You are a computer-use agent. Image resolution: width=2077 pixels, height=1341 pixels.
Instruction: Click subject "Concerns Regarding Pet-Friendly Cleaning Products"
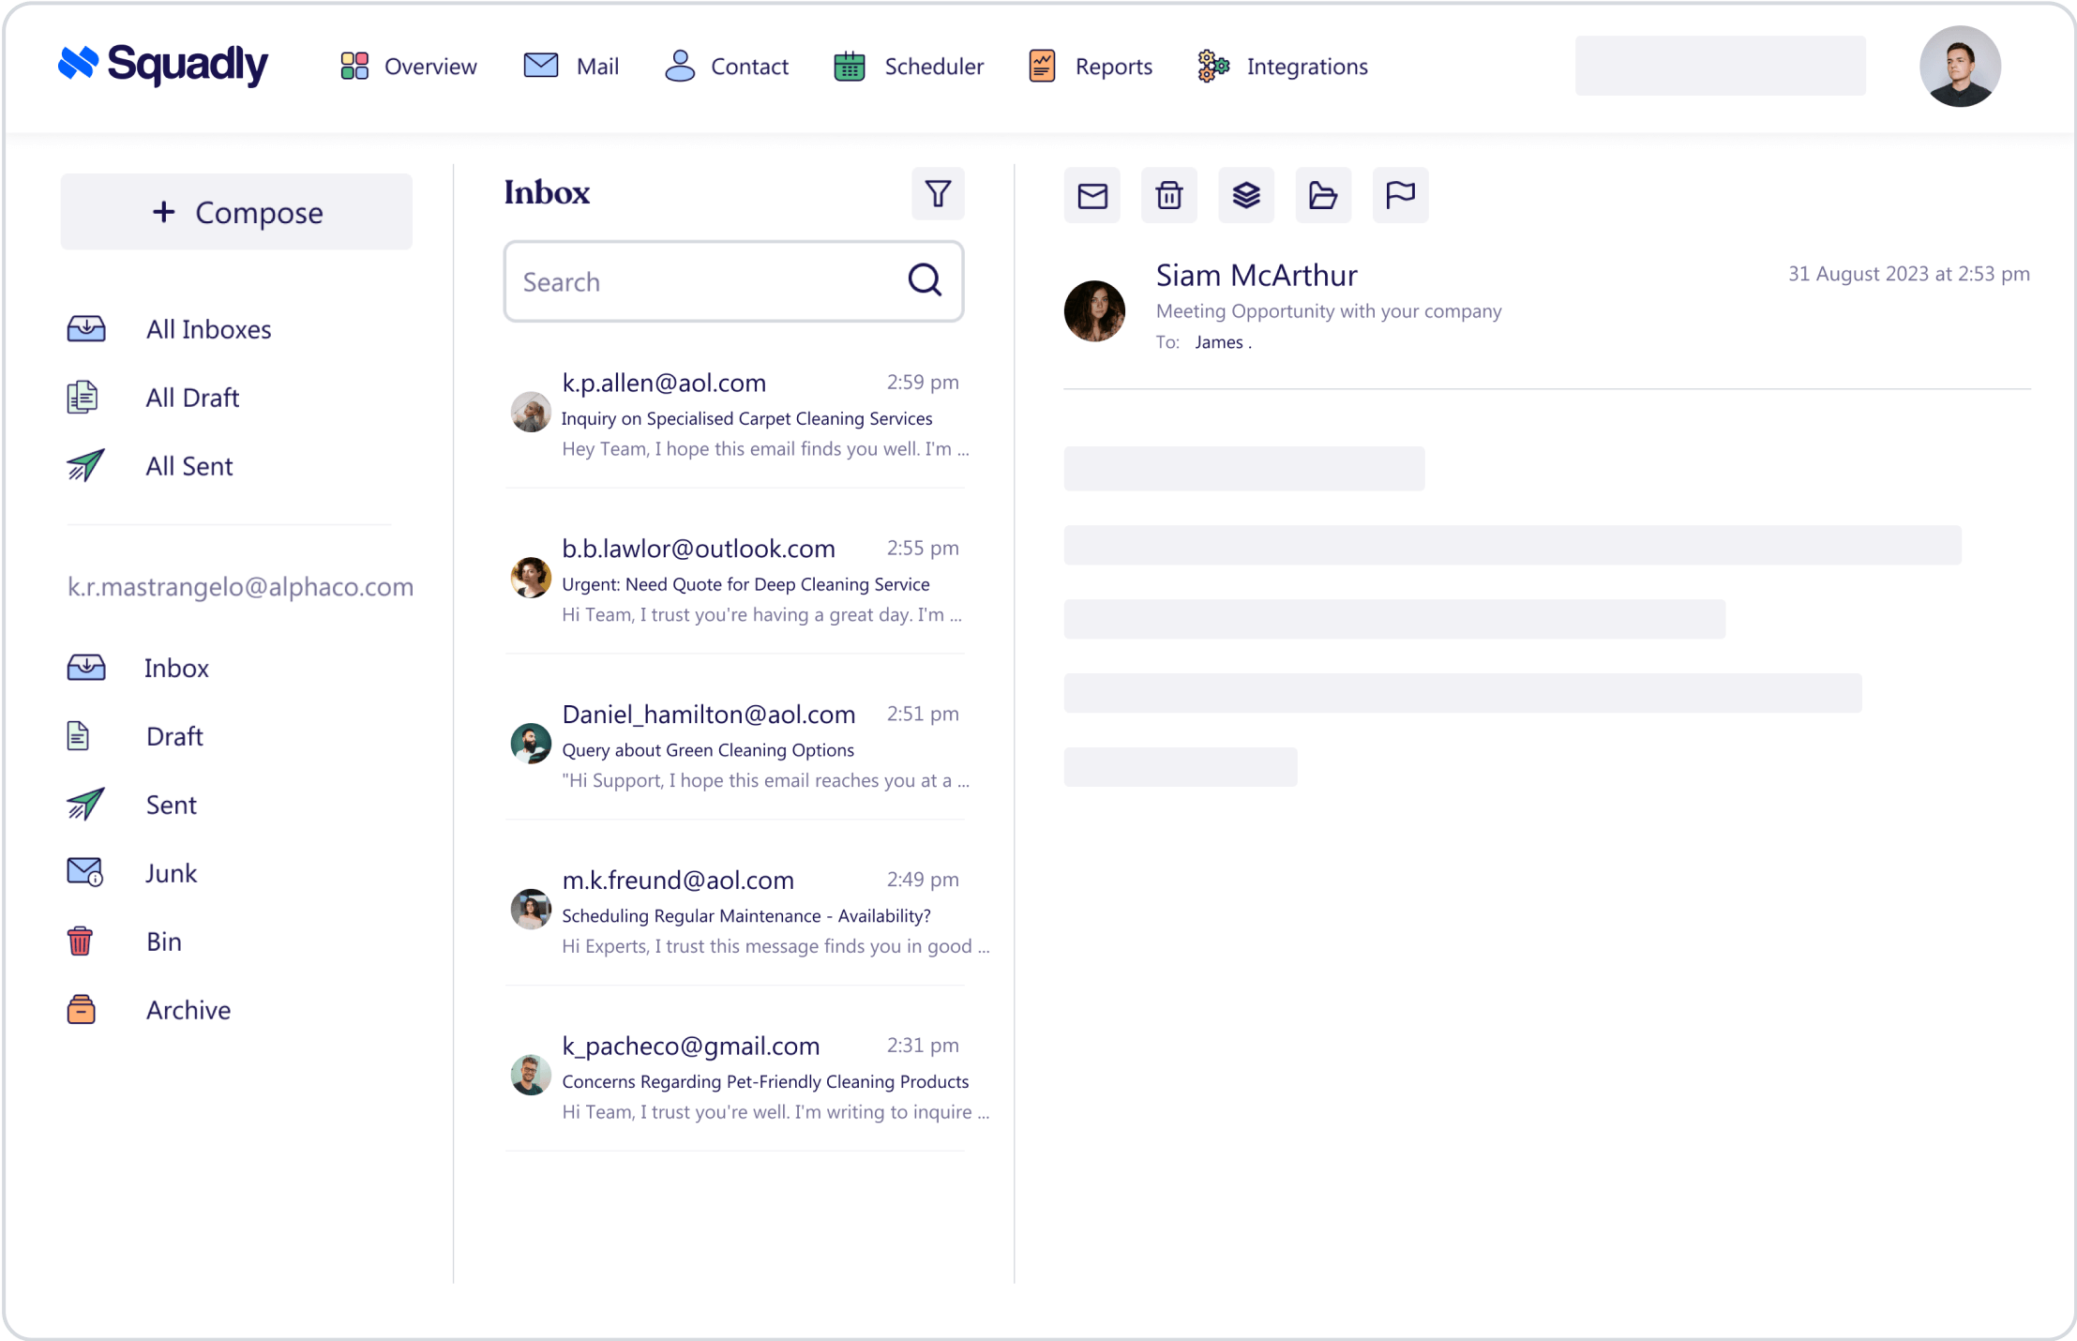pyautogui.click(x=765, y=1081)
